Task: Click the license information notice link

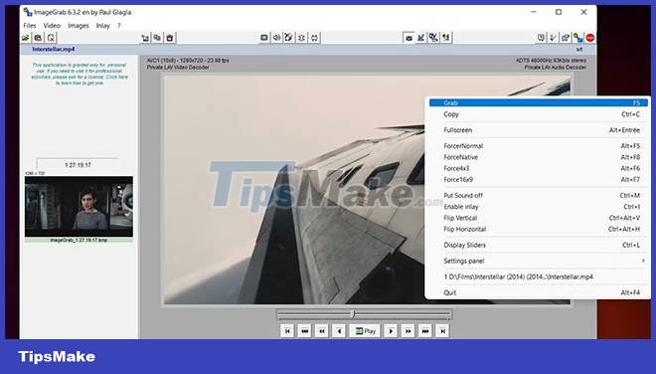Action: pos(80,74)
